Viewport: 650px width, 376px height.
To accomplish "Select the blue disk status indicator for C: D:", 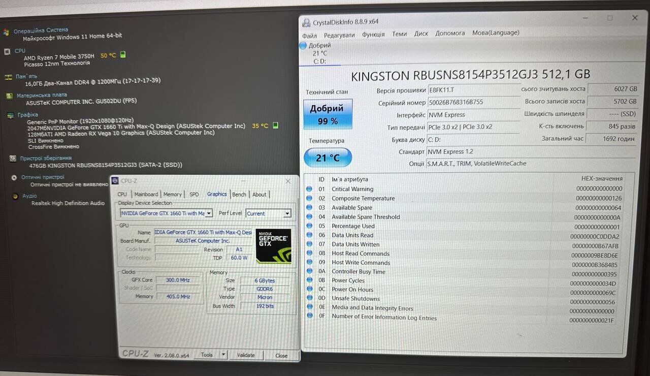I will (303, 46).
